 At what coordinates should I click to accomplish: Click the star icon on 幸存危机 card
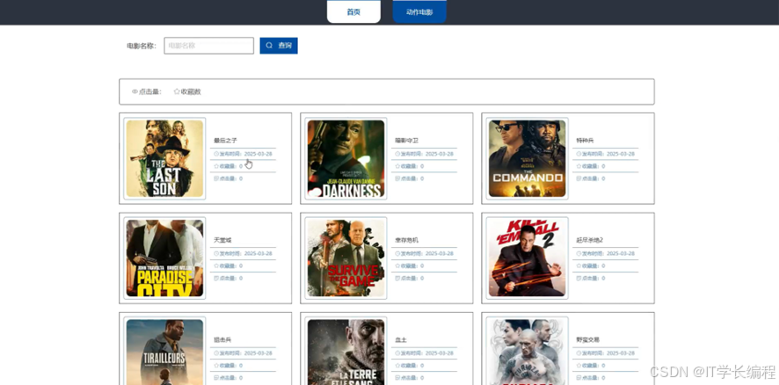click(397, 265)
